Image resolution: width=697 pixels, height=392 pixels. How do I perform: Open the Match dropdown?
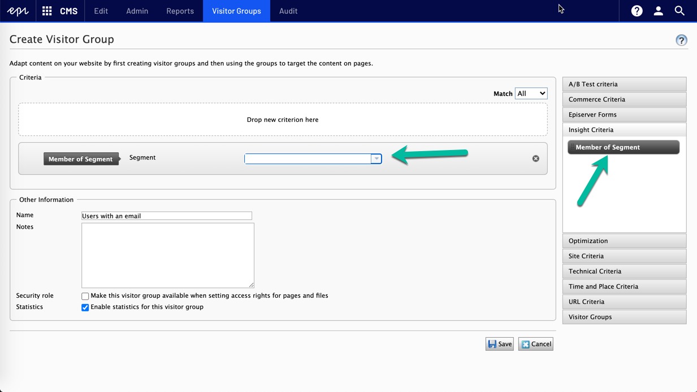coord(531,94)
